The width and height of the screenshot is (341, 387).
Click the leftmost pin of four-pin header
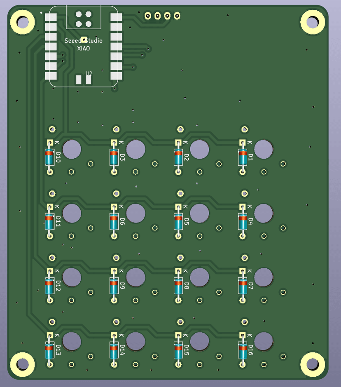tap(148, 16)
